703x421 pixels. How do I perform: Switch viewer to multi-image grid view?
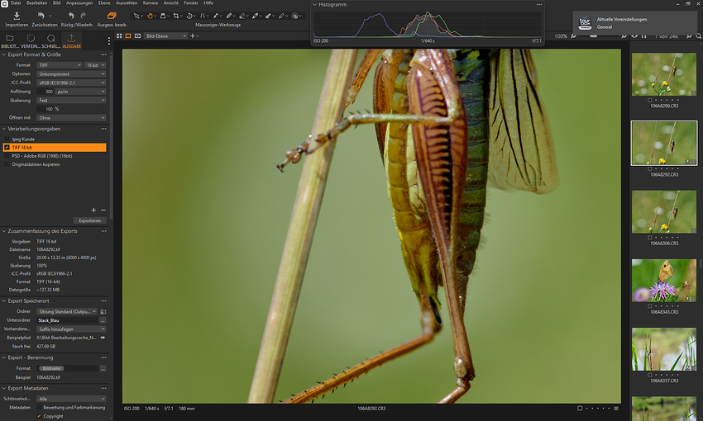click(x=119, y=35)
